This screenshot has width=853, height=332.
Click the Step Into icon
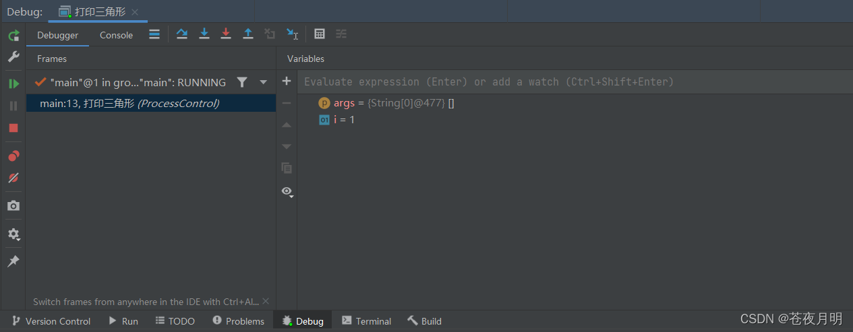point(204,34)
